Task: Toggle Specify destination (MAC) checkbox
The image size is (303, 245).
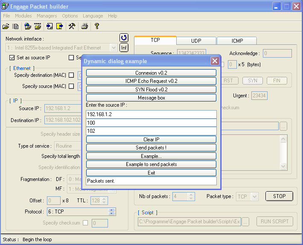Action: [x=71, y=75]
